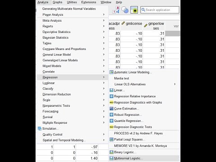Image resolution: width=216 pixels, height=162 pixels.
Task: Select cell with value 1.40
Action: click(87, 158)
